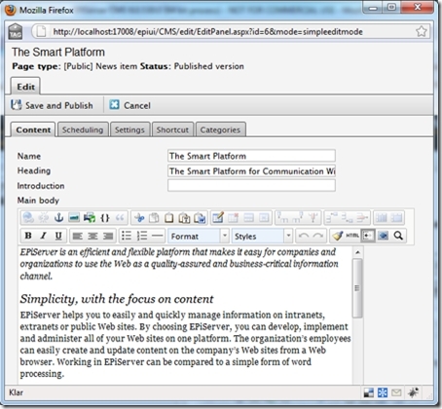The image size is (442, 409).
Task: Click the bug icon in status bar
Action: 413,392
